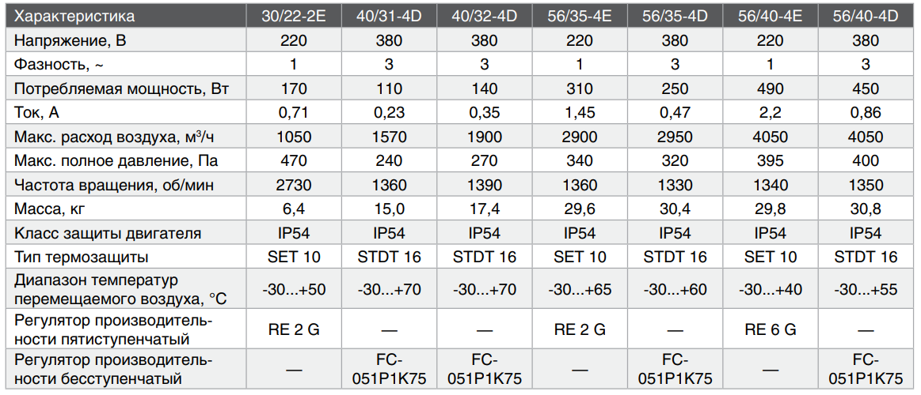Click power value 490 for 56/40-4E
The width and height of the screenshot is (921, 395).
(770, 89)
